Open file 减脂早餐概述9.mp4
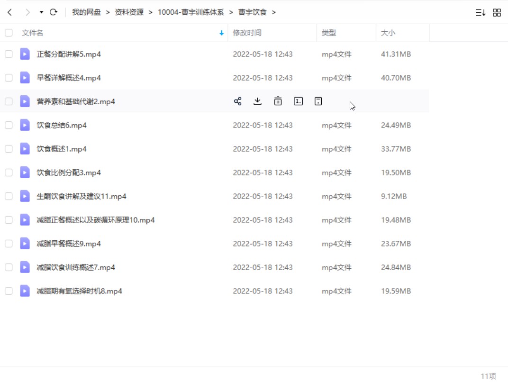508x382 pixels. click(x=69, y=243)
